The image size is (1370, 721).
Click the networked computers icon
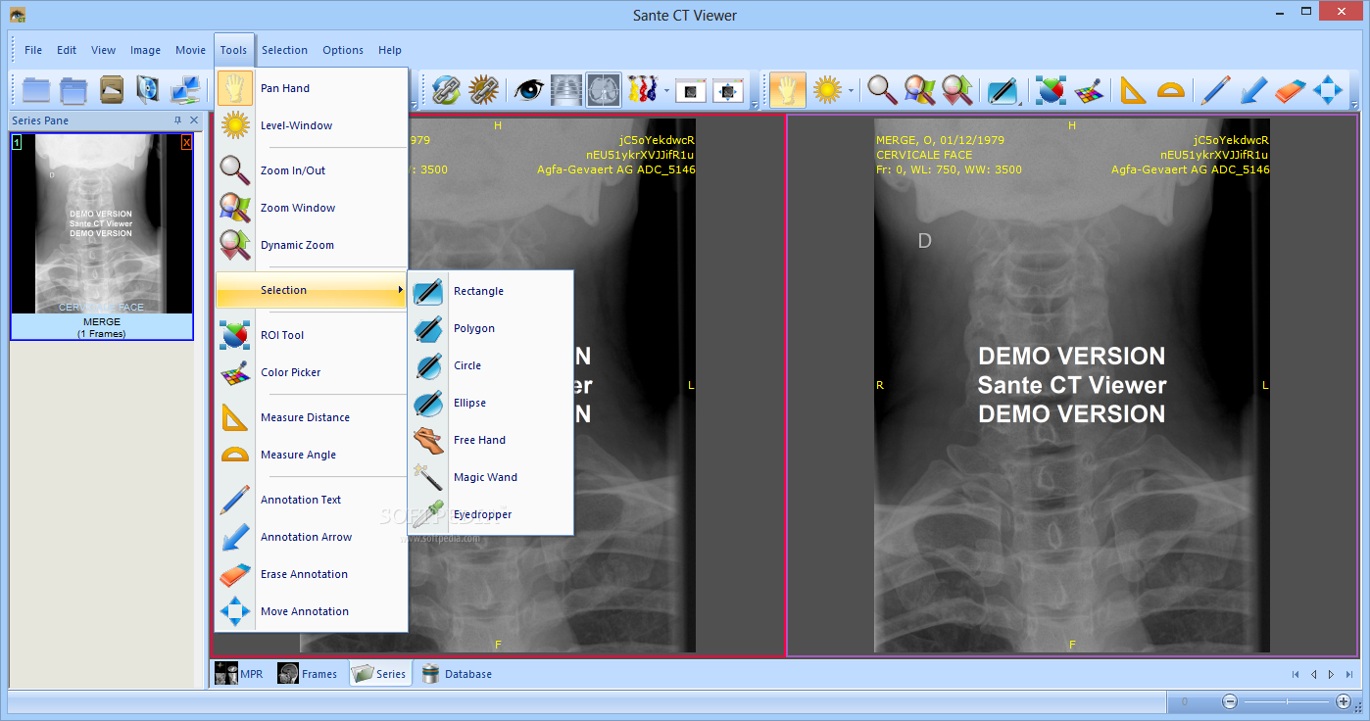(185, 90)
